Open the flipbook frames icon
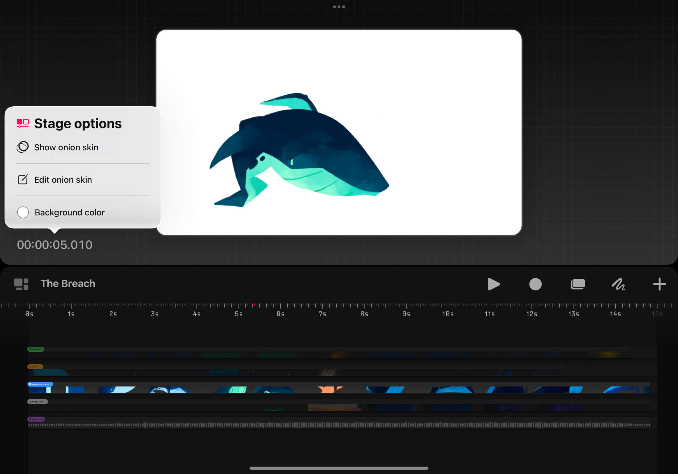 coord(577,284)
